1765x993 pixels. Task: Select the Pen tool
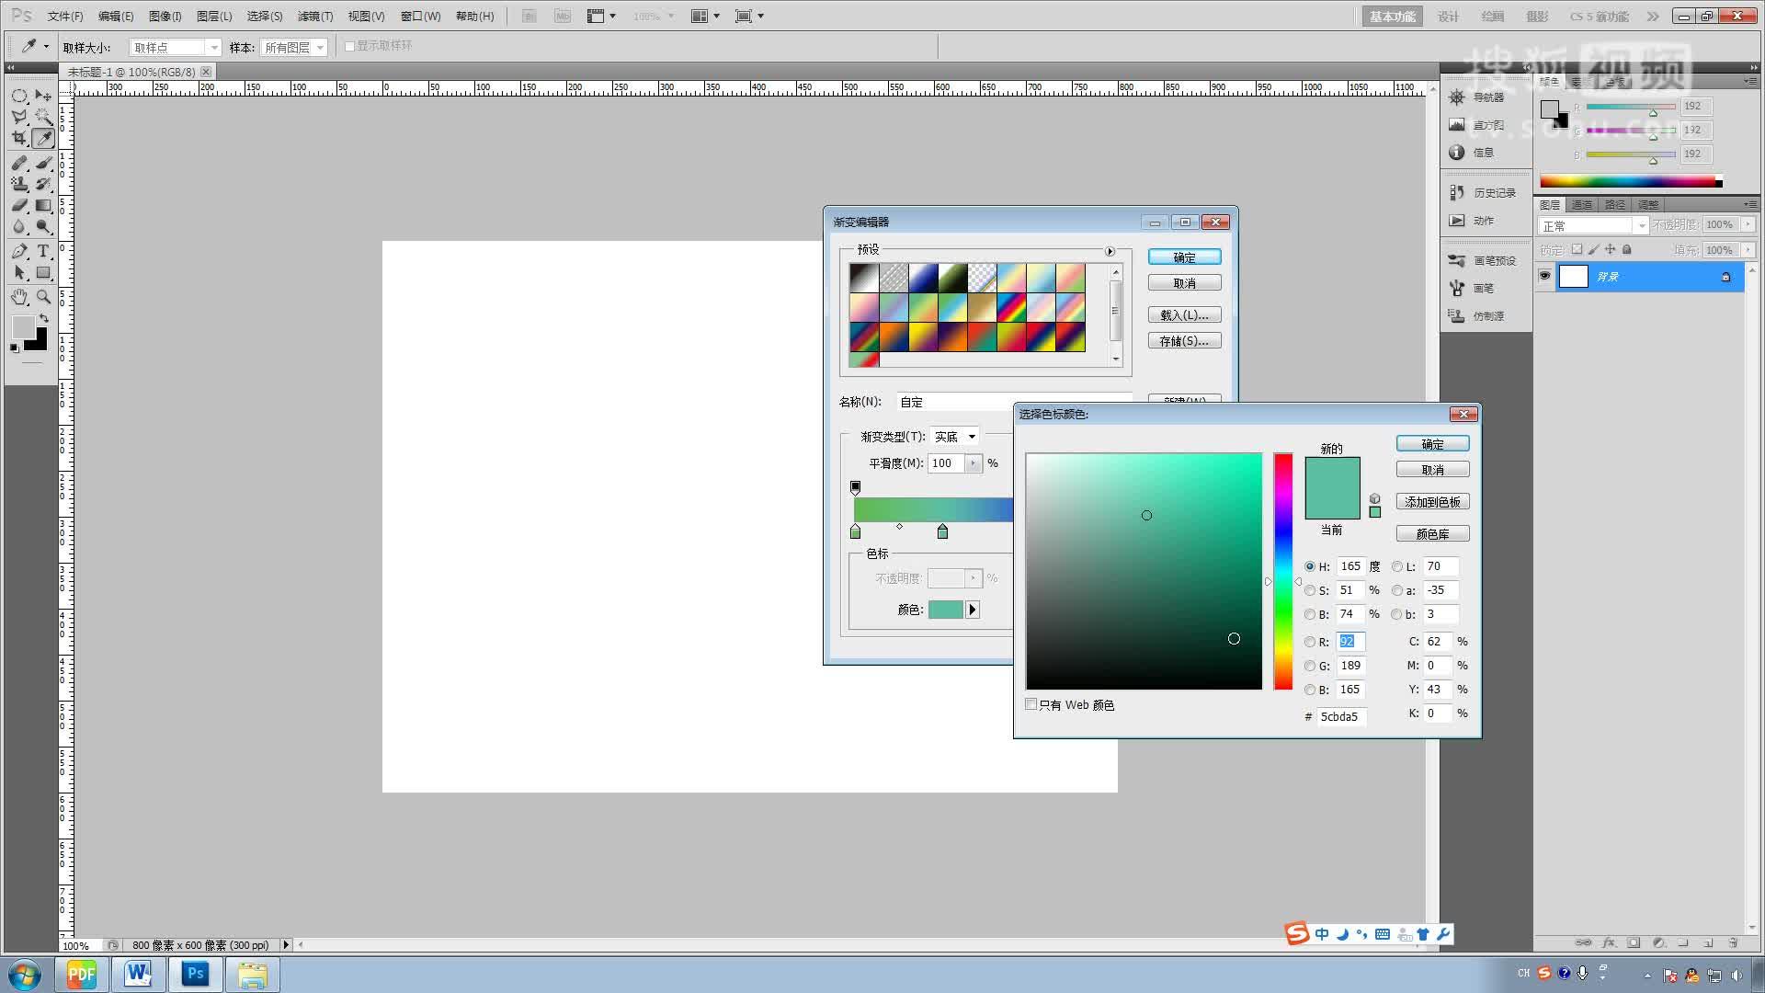click(19, 251)
